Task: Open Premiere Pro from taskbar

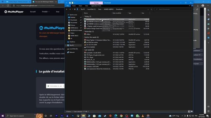Action: pyautogui.click(x=56, y=116)
